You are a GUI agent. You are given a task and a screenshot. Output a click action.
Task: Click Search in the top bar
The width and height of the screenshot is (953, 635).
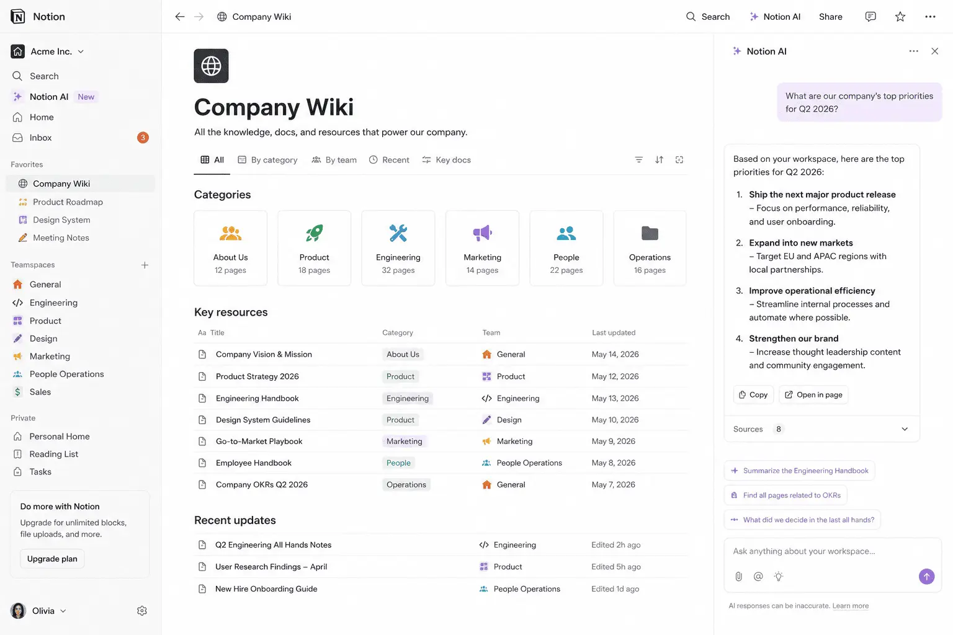click(707, 17)
